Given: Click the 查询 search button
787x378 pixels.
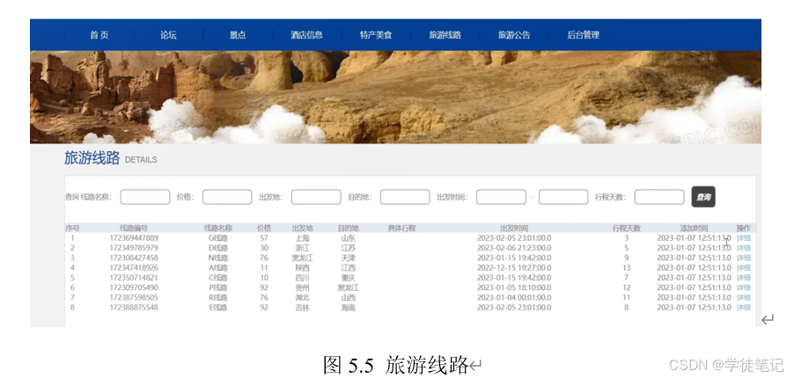Looking at the screenshot, I should tap(703, 197).
